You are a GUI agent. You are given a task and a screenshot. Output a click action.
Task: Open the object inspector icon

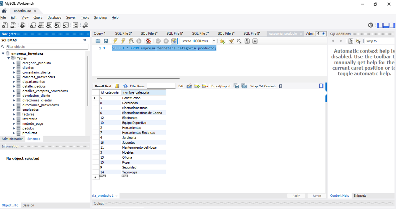coord(23,25)
